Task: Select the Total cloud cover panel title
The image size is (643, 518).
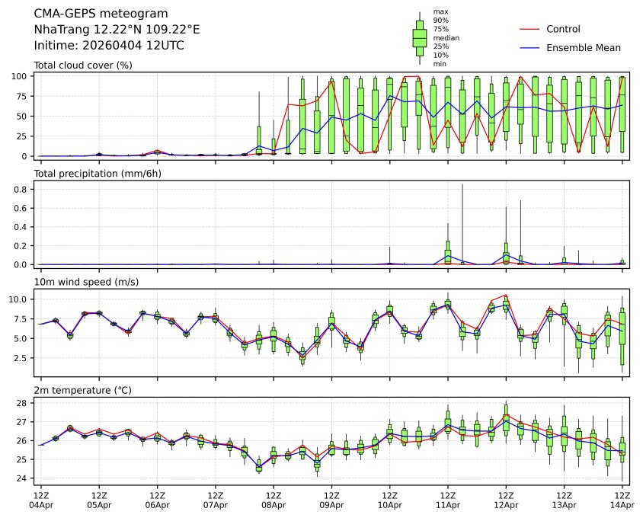Action: click(83, 66)
